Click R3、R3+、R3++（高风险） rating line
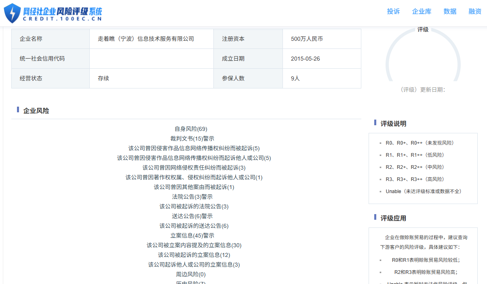Viewport: 487px width, 284px height. [x=417, y=179]
